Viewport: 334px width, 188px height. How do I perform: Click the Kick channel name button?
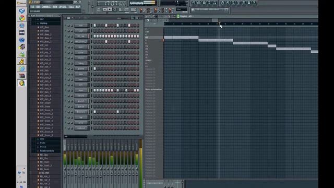pos(81,26)
